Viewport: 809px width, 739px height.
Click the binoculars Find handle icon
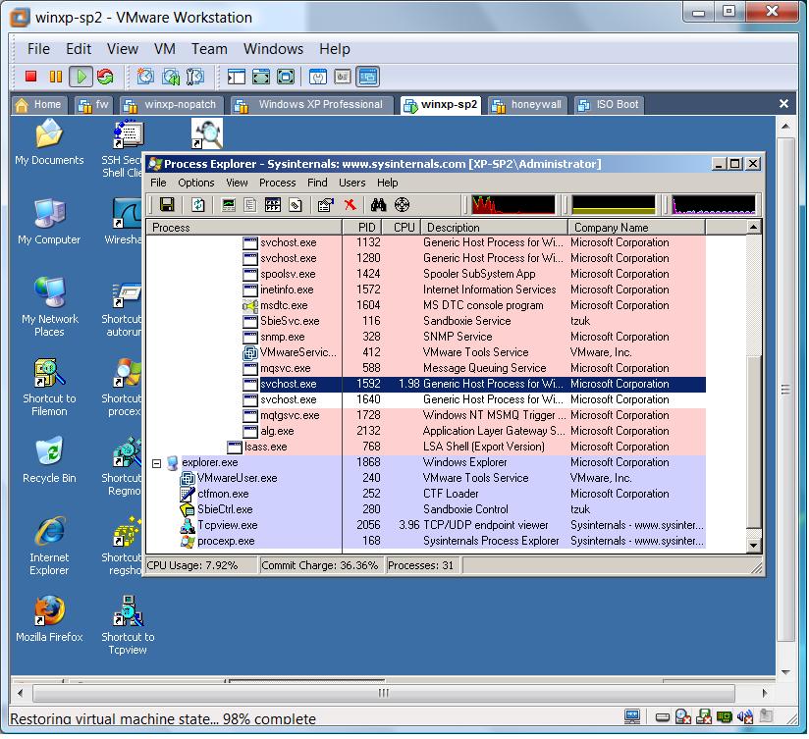[x=378, y=205]
